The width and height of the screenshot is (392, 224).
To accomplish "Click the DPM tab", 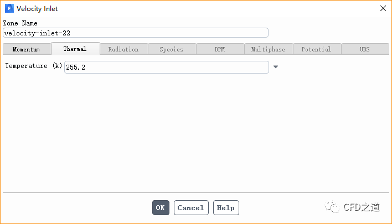I will pos(220,49).
